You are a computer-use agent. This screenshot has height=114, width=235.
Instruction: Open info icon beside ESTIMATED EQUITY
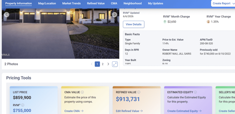point(195,92)
